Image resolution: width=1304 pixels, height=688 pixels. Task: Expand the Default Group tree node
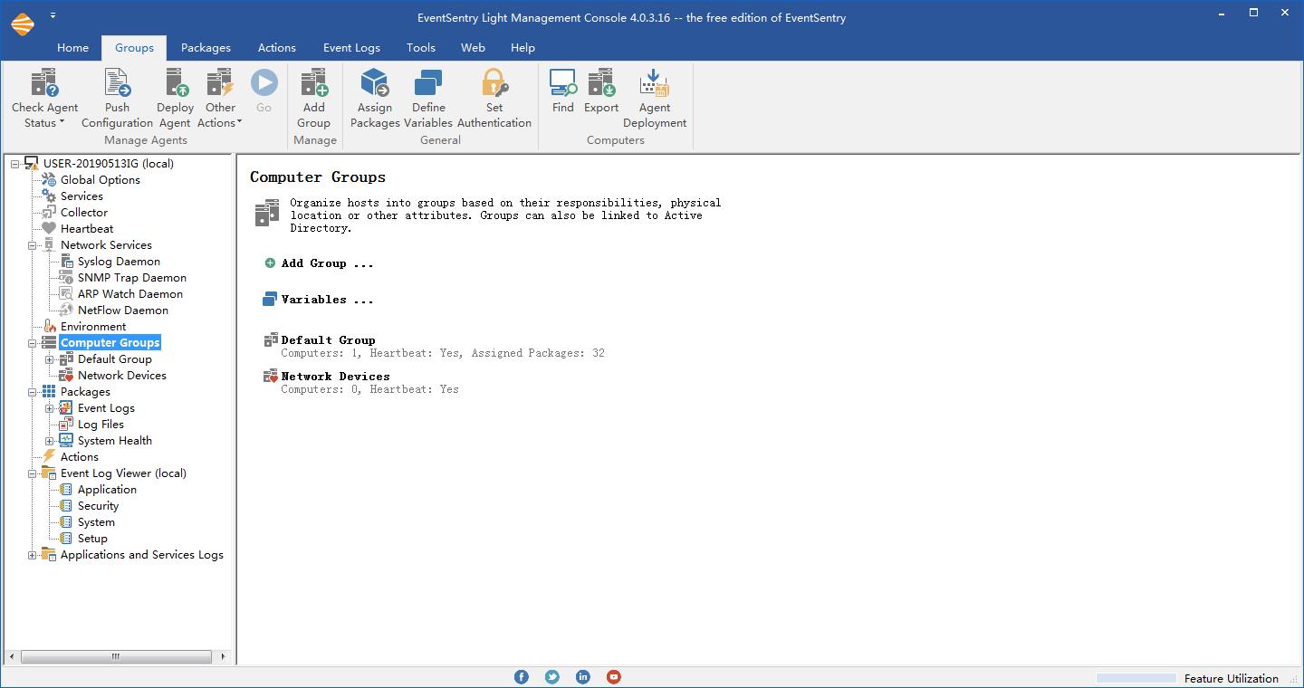pos(50,359)
